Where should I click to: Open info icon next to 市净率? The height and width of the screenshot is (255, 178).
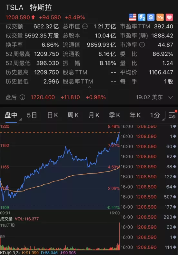142,45
